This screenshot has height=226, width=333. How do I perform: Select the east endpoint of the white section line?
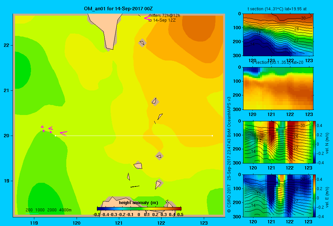point(212,136)
